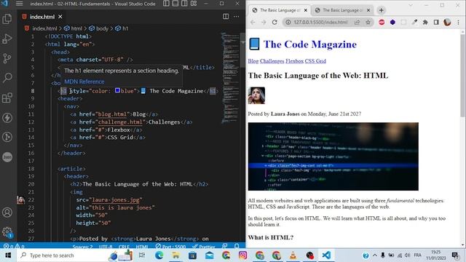466x262 pixels.
Task: Click the Prettier status bar item
Action: (204, 247)
